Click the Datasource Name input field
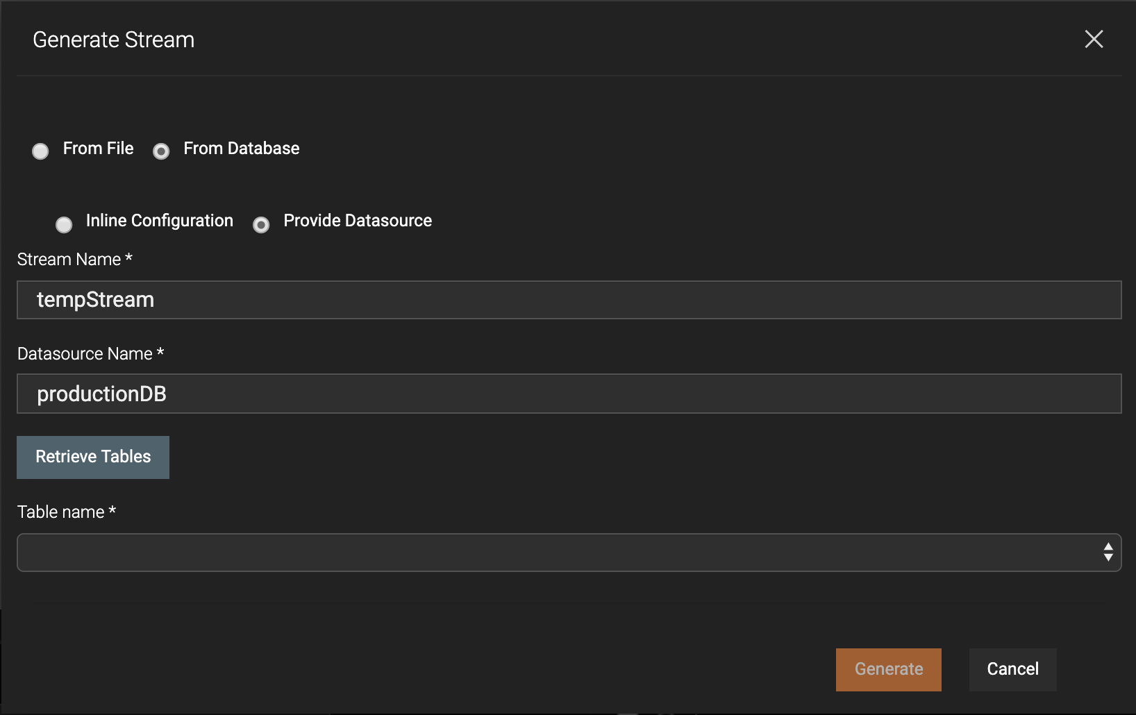The image size is (1136, 715). [569, 394]
